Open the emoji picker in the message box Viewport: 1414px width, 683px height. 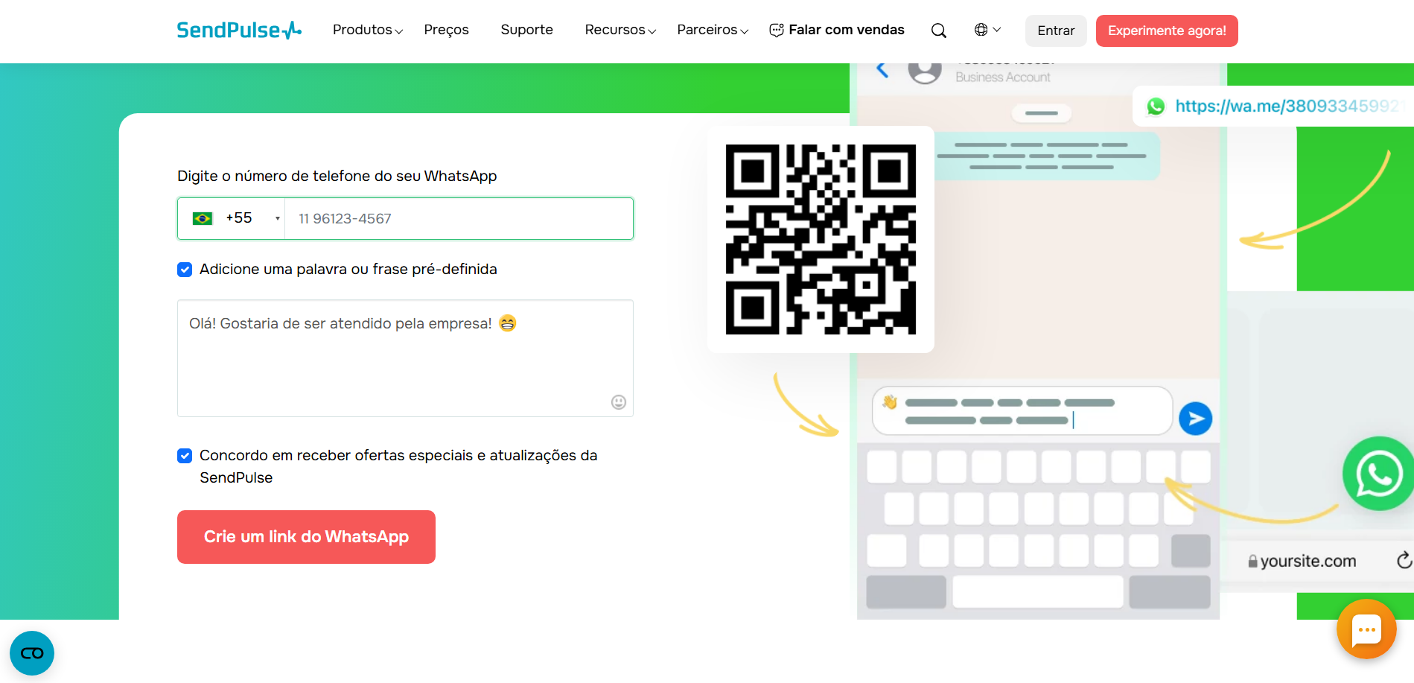pos(619,402)
